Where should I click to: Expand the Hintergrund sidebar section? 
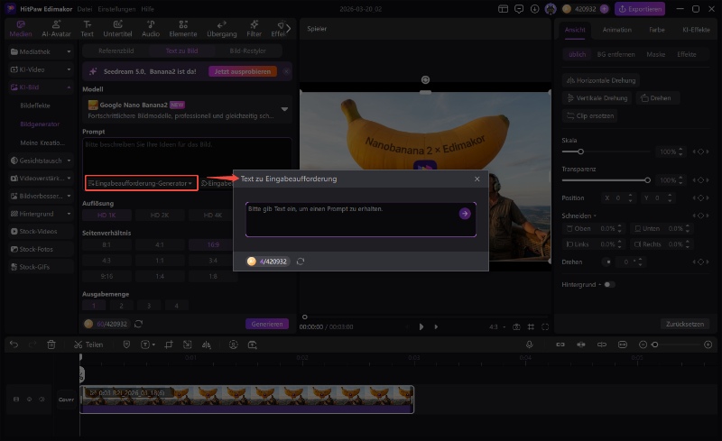41,214
